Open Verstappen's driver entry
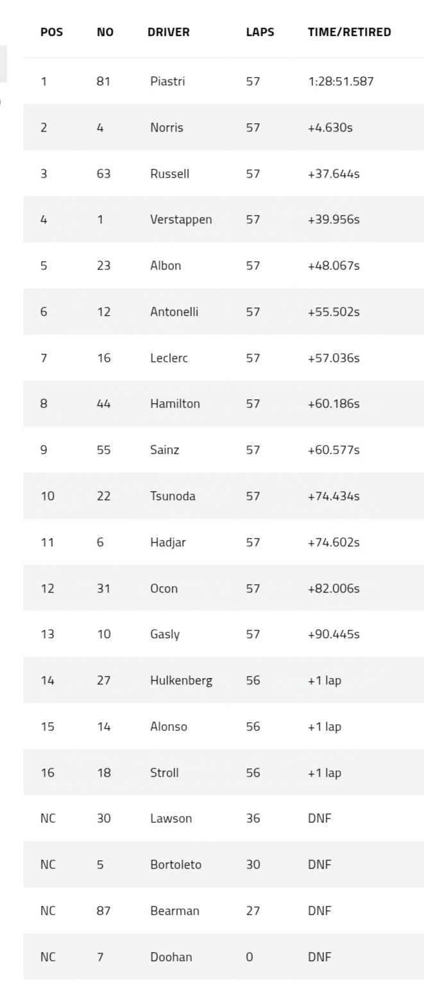The width and height of the screenshot is (424, 999). tap(181, 220)
